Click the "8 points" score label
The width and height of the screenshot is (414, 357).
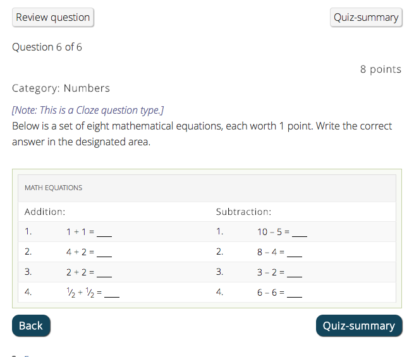381,70
